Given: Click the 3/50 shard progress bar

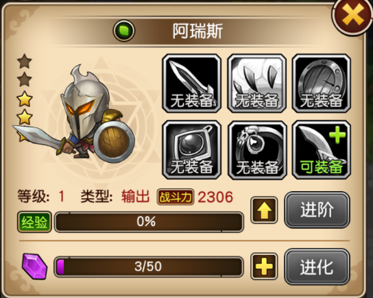Looking at the screenshot, I should pyautogui.click(x=149, y=266).
